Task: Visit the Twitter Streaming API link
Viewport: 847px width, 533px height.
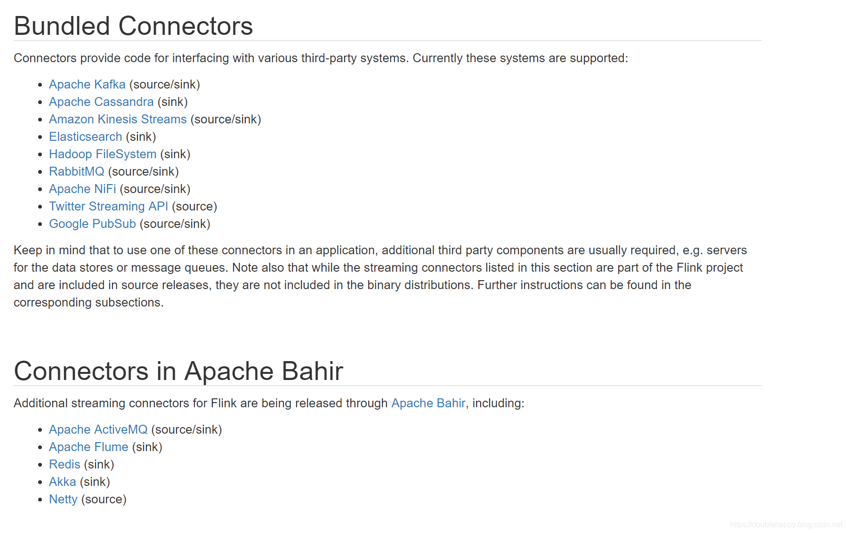Action: [108, 206]
